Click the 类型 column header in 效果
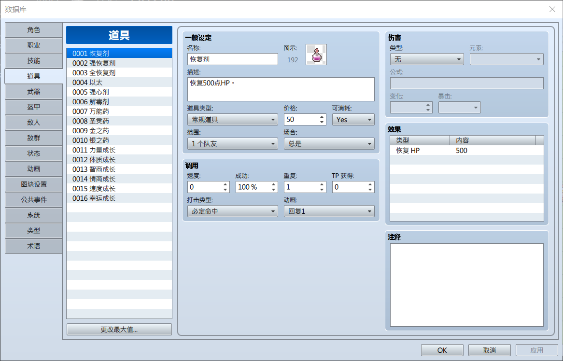The image size is (563, 361). 420,140
